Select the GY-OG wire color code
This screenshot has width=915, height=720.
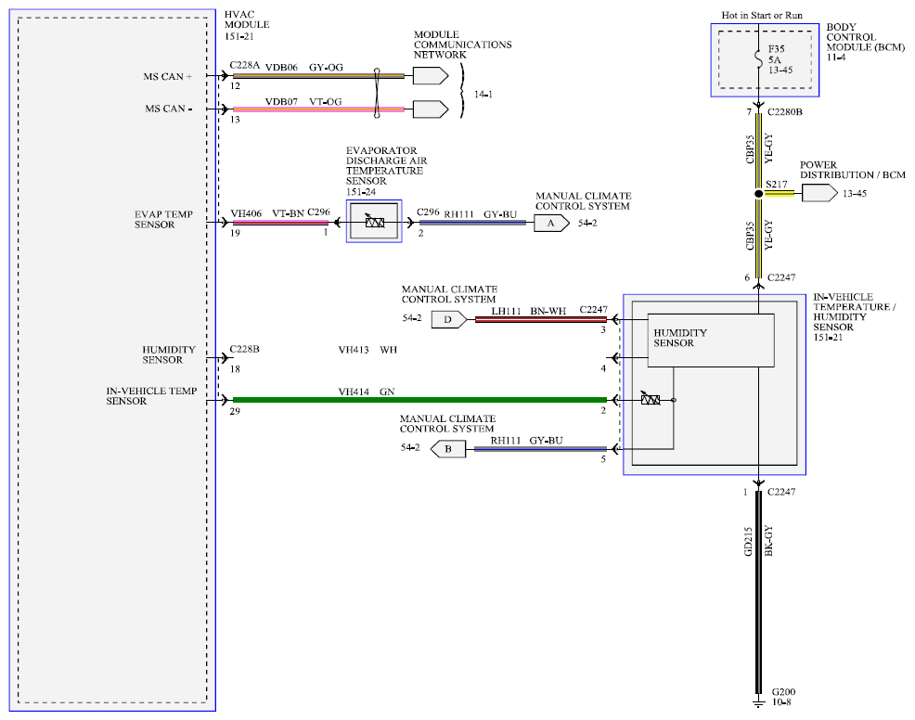[327, 67]
